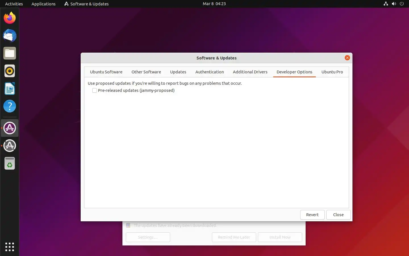
Task: Click Install Now in Software Updater
Action: [x=280, y=237]
